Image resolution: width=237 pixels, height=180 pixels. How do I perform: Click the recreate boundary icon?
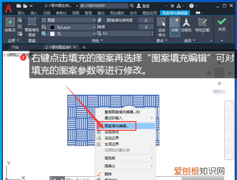tap(20, 34)
